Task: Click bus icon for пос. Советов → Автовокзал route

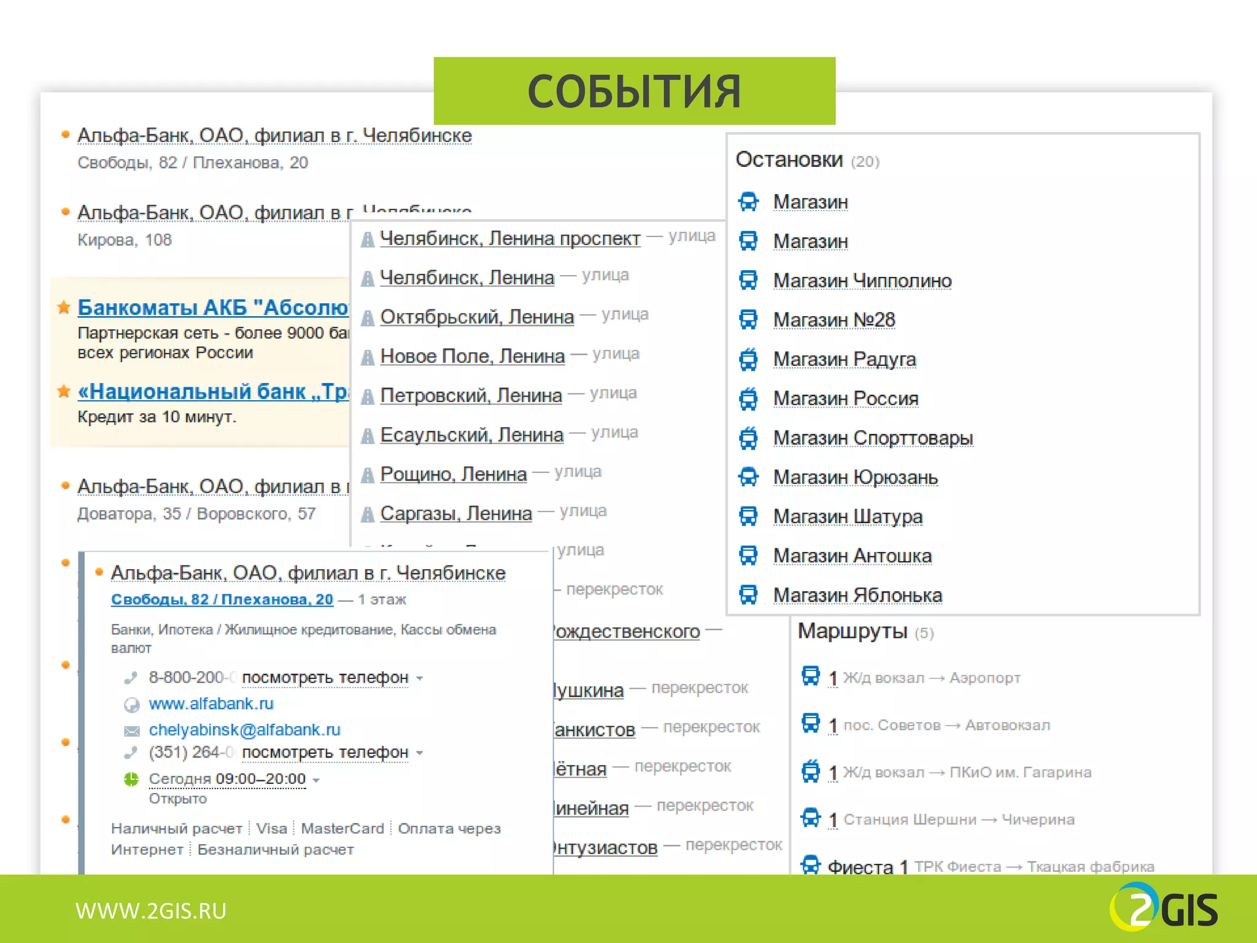Action: pyautogui.click(x=811, y=723)
